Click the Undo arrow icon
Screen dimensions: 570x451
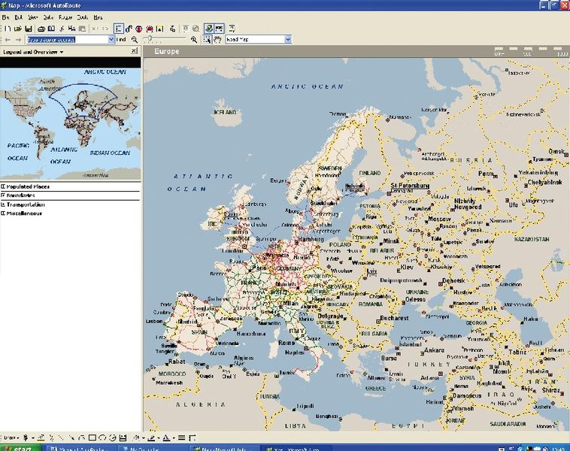(95, 29)
